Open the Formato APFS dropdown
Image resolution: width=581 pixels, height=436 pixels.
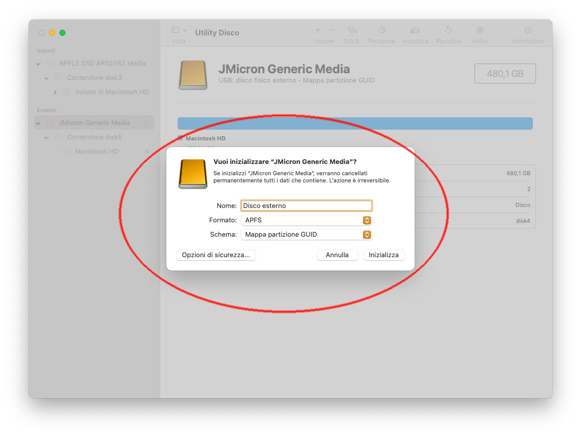point(307,220)
